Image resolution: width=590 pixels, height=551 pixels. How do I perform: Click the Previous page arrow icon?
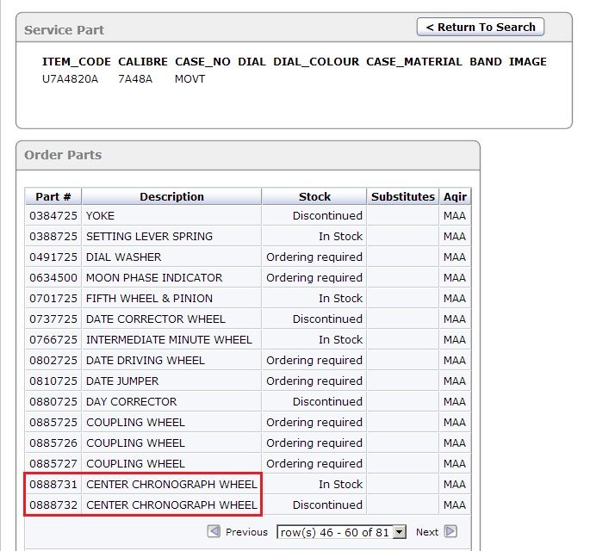point(214,532)
